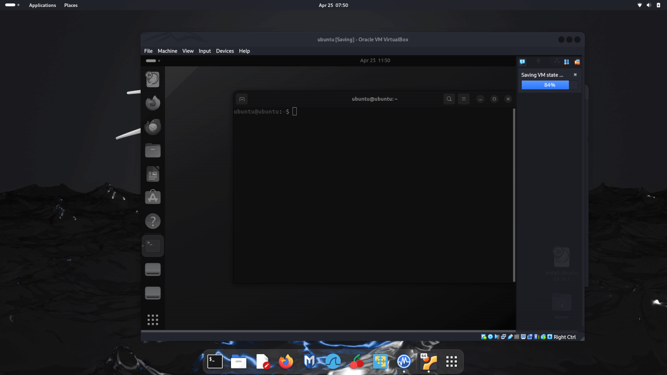Viewport: 667px width, 375px height.
Task: Click the audio status icon in VirtualBox status bar
Action: pyautogui.click(x=497, y=337)
